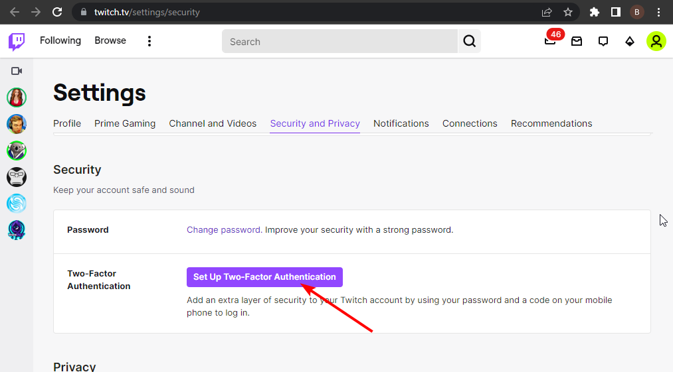Open Chrome's three-dot menu
Viewport: 673px width, 372px height.
click(x=659, y=12)
